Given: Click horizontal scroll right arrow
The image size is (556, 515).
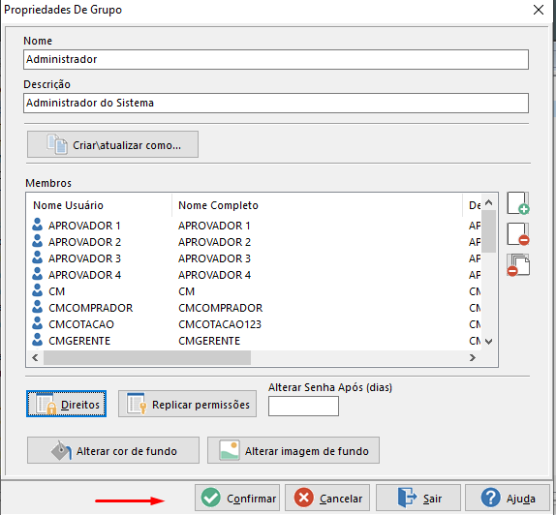Looking at the screenshot, I should pyautogui.click(x=473, y=357).
